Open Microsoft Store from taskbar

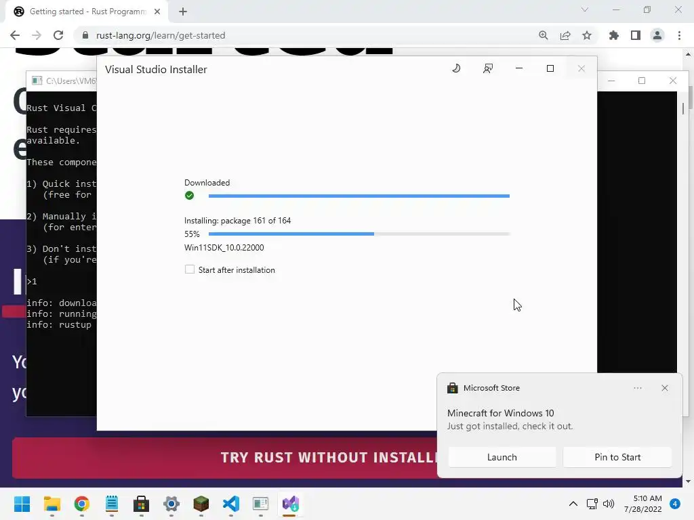click(141, 504)
